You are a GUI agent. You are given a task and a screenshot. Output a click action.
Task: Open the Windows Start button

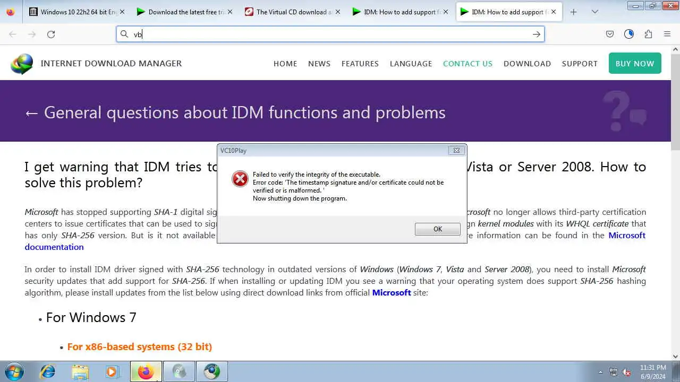[14, 372]
